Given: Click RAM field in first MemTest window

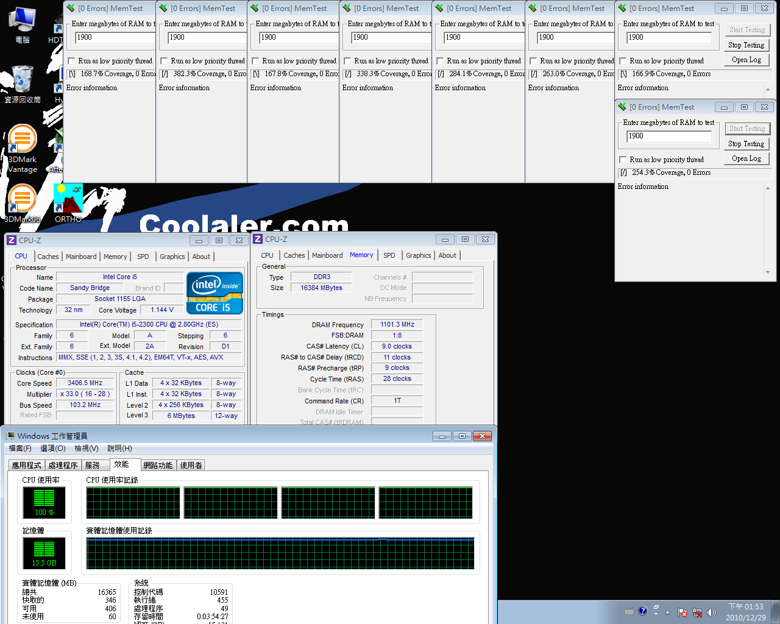Looking at the screenshot, I should [115, 38].
